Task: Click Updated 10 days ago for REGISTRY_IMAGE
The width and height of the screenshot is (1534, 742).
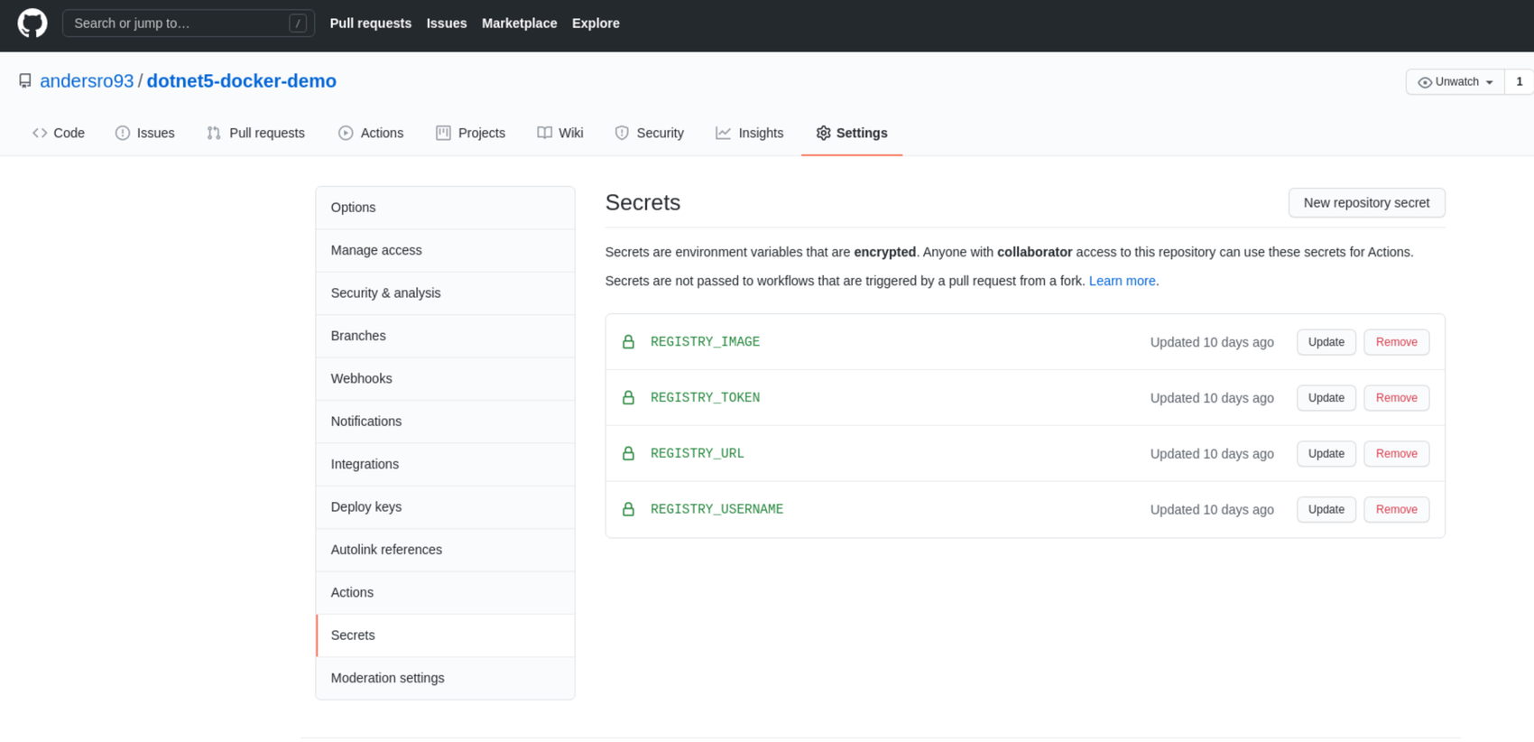Action: (x=1212, y=342)
